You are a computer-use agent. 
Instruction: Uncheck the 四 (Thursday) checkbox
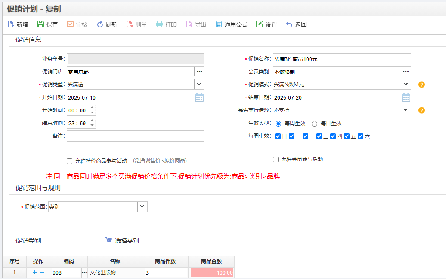click(x=333, y=136)
